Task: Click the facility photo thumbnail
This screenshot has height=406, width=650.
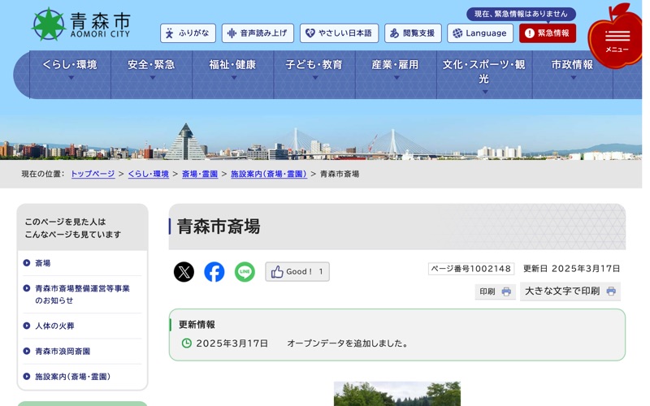Action: 397,394
